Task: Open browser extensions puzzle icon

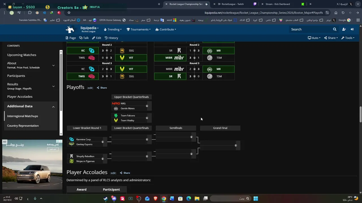Action: (x=30, y=13)
